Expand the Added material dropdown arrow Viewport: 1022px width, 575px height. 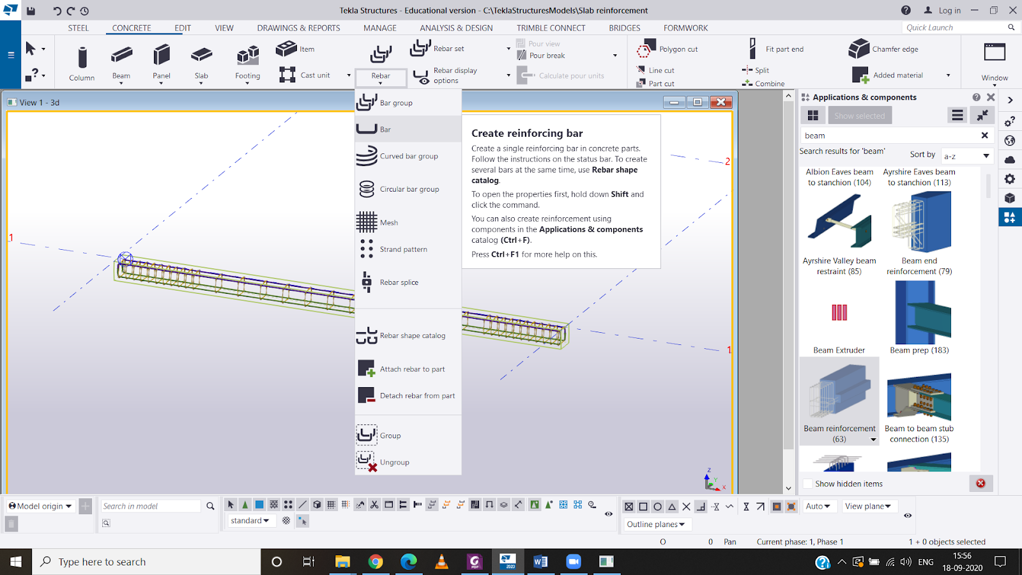pyautogui.click(x=948, y=75)
